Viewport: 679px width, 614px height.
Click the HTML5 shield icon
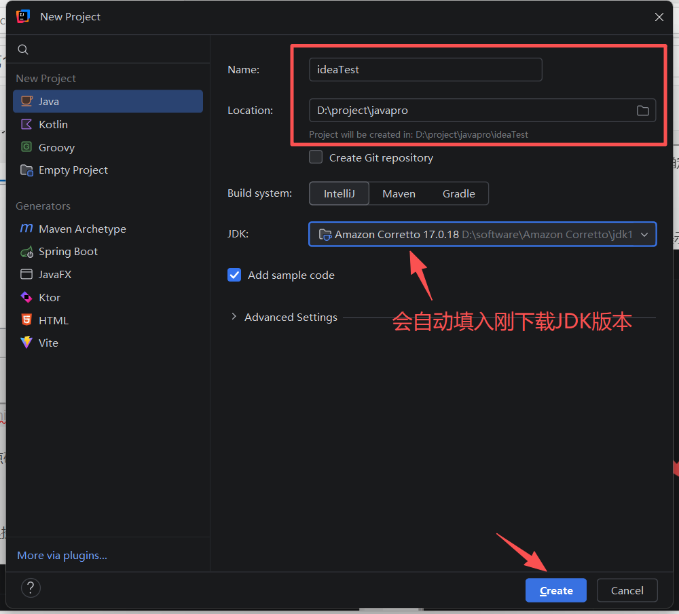(26, 320)
